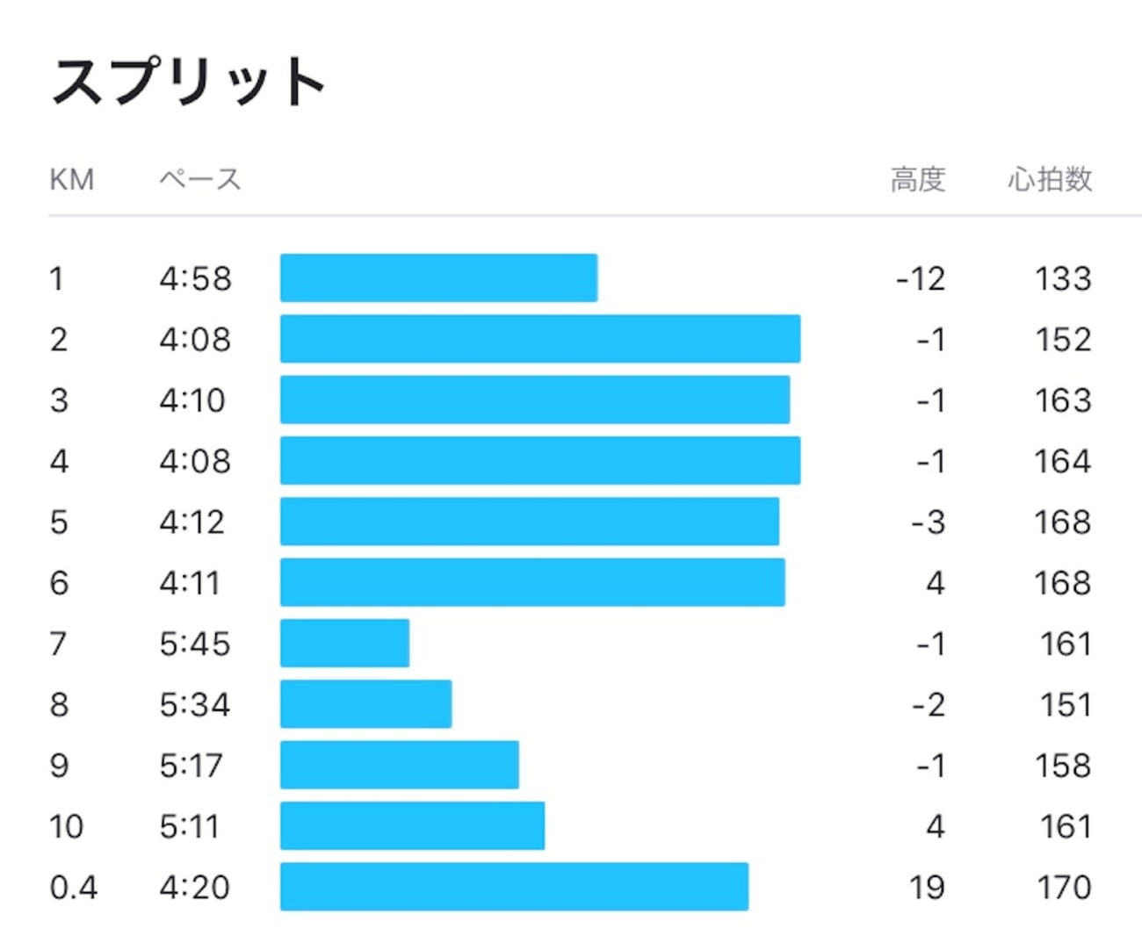Click the 4:58 pace value
This screenshot has width=1142, height=943.
point(195,279)
